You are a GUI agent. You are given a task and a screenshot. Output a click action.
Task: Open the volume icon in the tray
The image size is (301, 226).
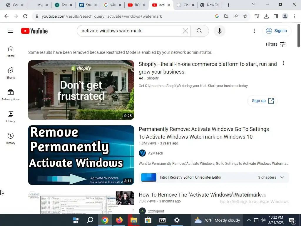[263, 220]
